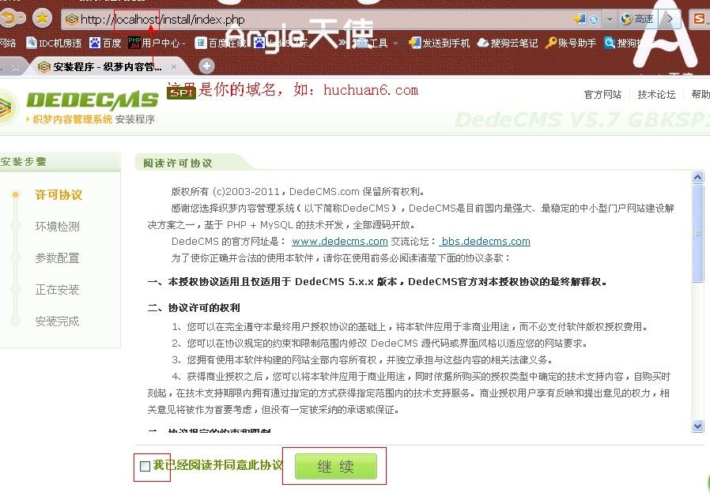
Task: Select 参数配置 install step
Action: tap(57, 257)
